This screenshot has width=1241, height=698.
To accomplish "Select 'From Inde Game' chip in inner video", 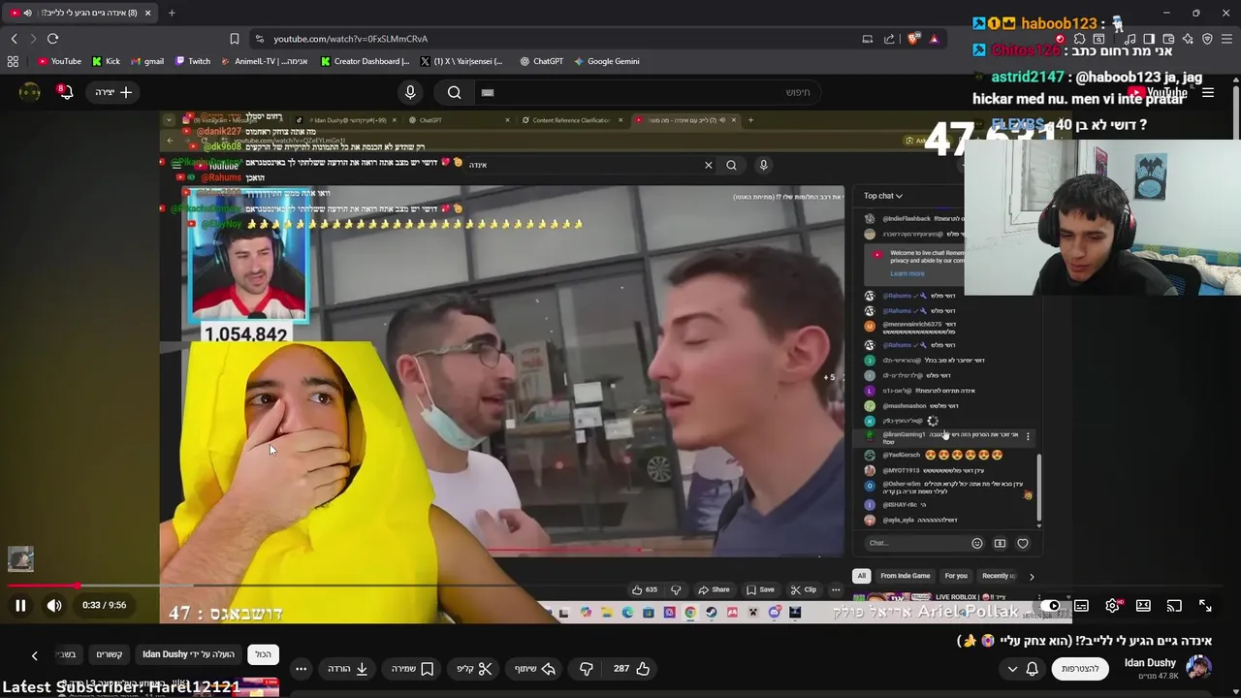I will pyautogui.click(x=905, y=576).
